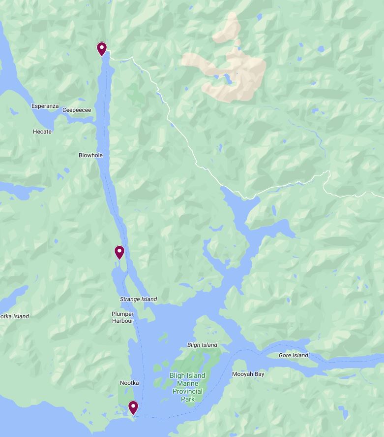Click the Mooyah Bay label
This screenshot has width=384, height=437.
click(248, 374)
